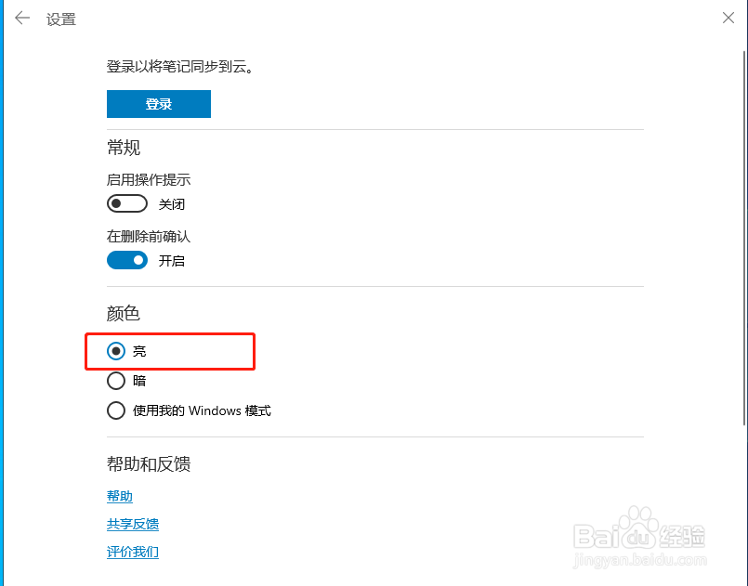Click the back arrow to leave Settings
This screenshot has width=748, height=586.
coord(21,18)
